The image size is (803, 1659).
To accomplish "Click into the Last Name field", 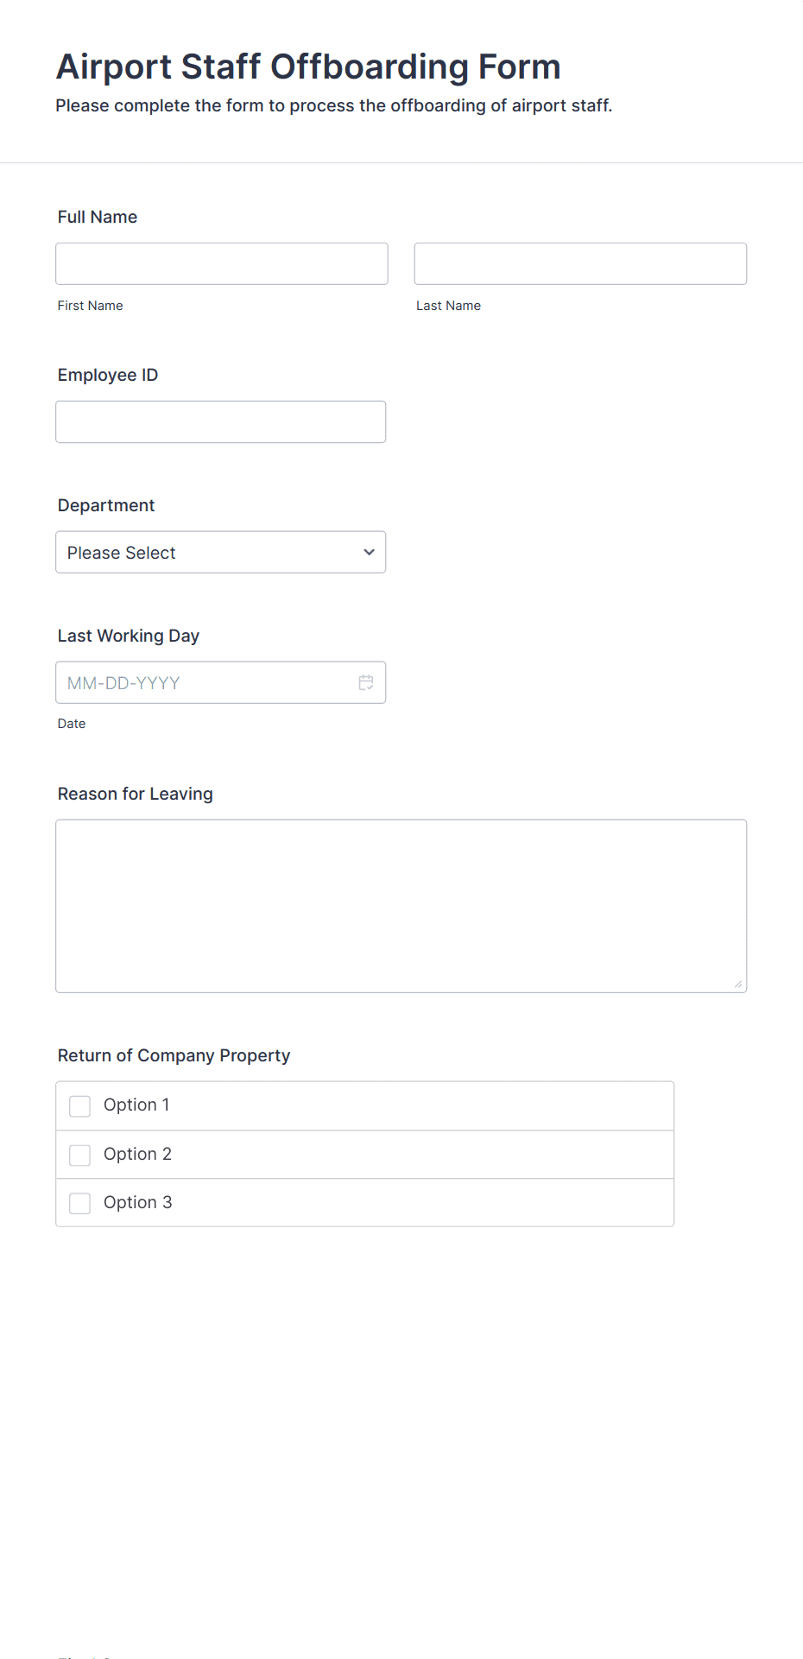I will 580,263.
